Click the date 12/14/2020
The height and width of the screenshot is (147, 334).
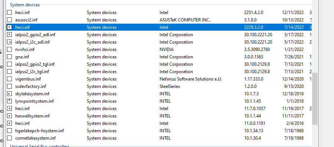coord(292,79)
